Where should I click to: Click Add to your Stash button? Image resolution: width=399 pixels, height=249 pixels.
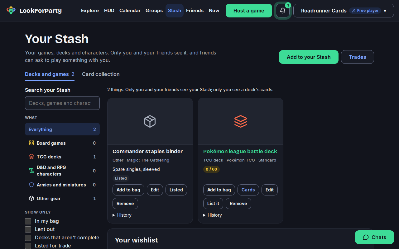pyautogui.click(x=309, y=57)
